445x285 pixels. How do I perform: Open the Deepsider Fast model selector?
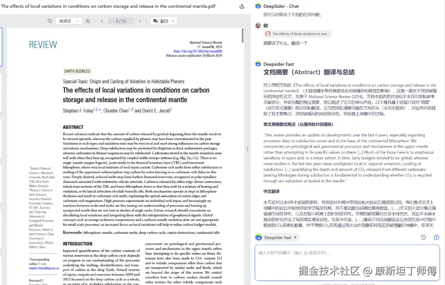(279, 237)
